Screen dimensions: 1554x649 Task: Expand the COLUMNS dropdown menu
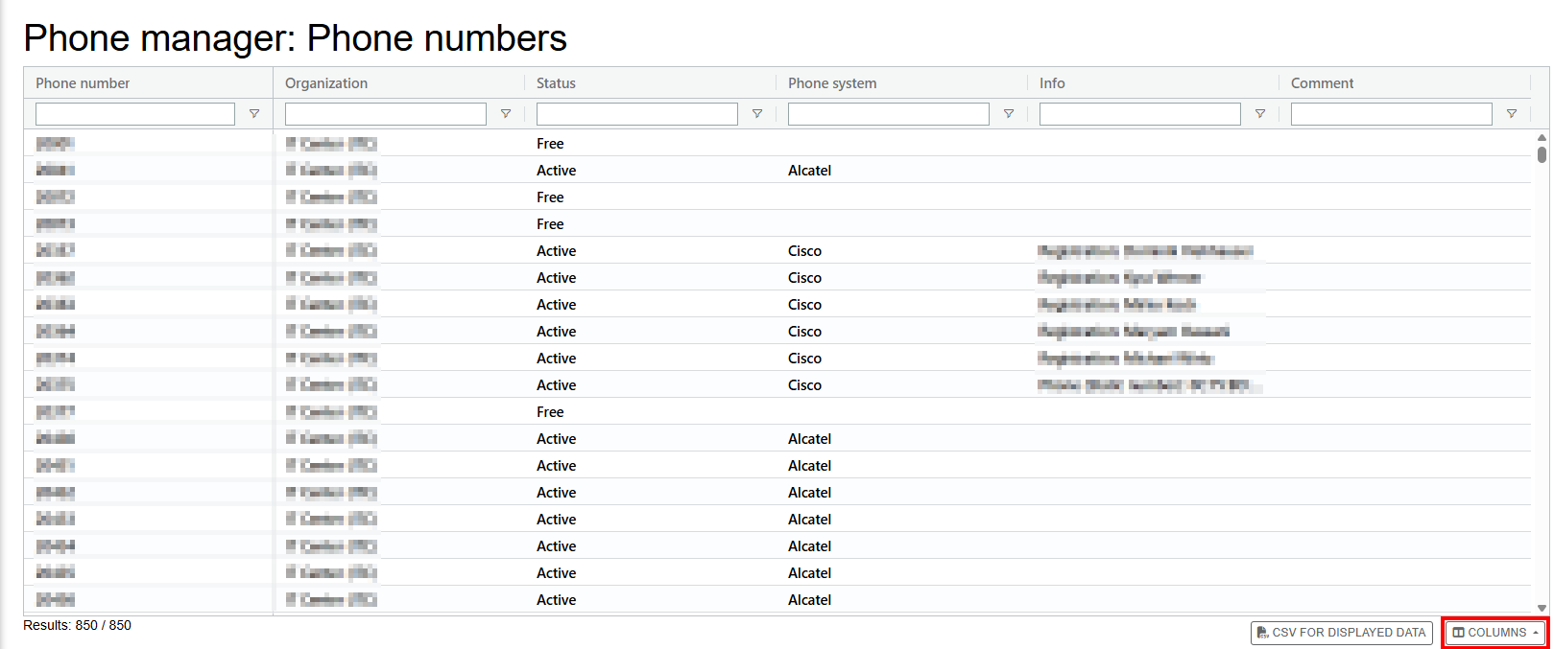pyautogui.click(x=1496, y=633)
